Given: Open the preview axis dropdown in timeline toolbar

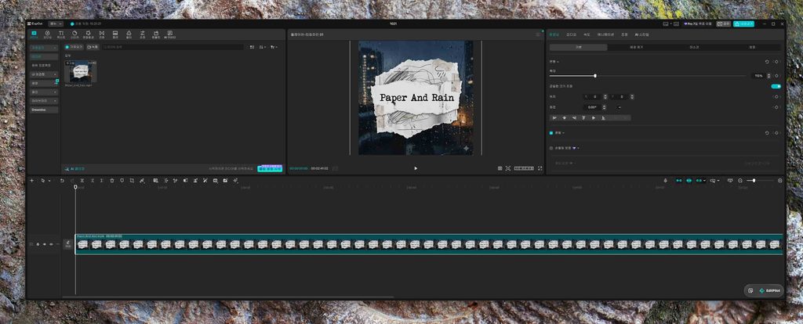Looking at the screenshot, I should 715,181.
